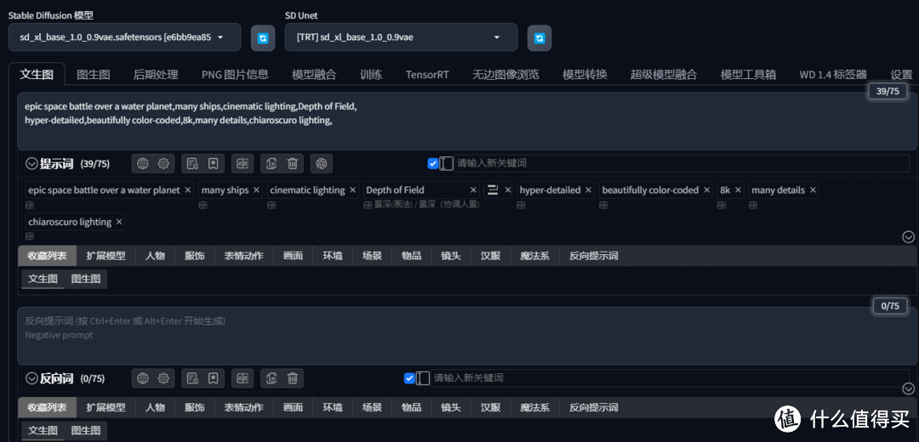This screenshot has height=442, width=919.
Task: Select 魔法系 category in the prompt panel
Action: 534,256
